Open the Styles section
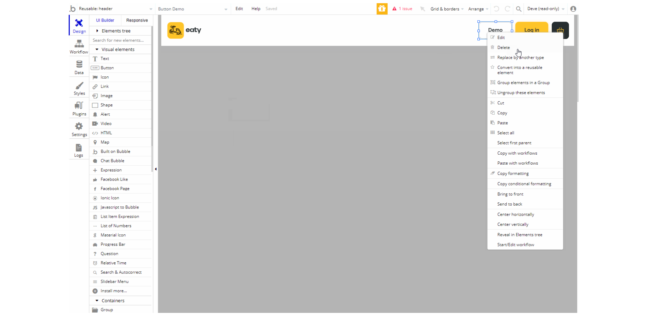The height and width of the screenshot is (315, 648). point(79,88)
